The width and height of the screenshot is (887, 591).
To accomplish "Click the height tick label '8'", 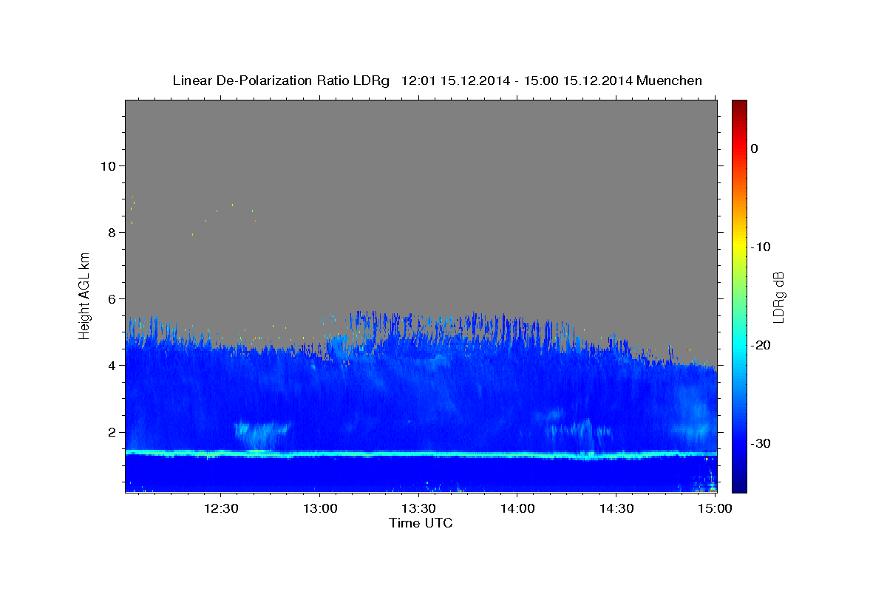I will click(111, 232).
